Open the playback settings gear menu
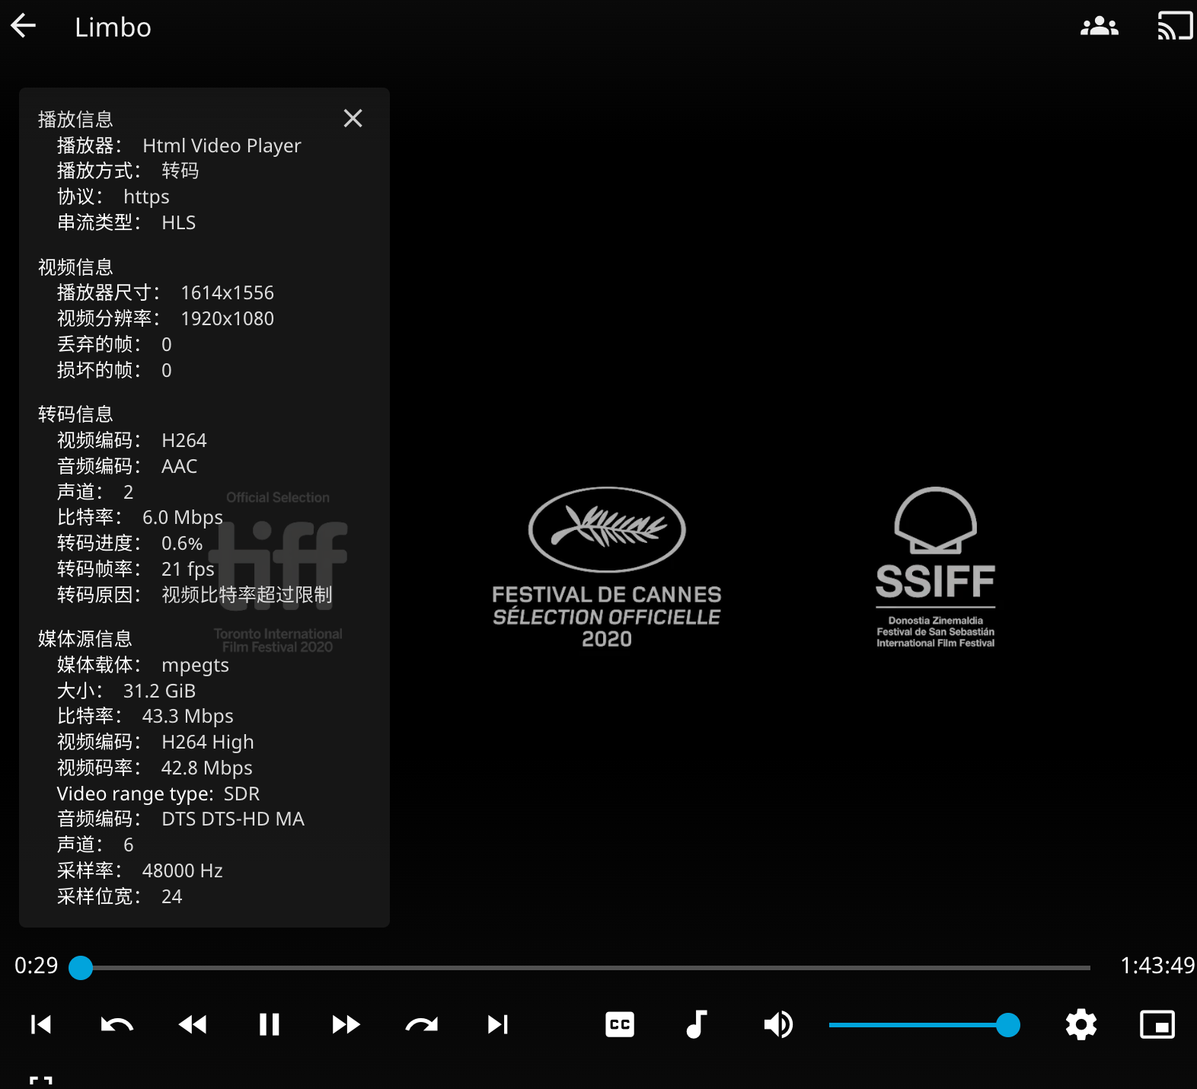Screen dimensions: 1197x1089 tap(1081, 1024)
